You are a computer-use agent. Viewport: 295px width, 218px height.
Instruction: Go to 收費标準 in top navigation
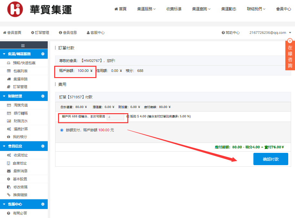174,9
